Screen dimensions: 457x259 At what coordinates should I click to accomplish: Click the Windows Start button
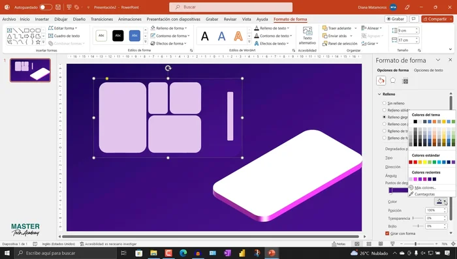pyautogui.click(x=7, y=253)
